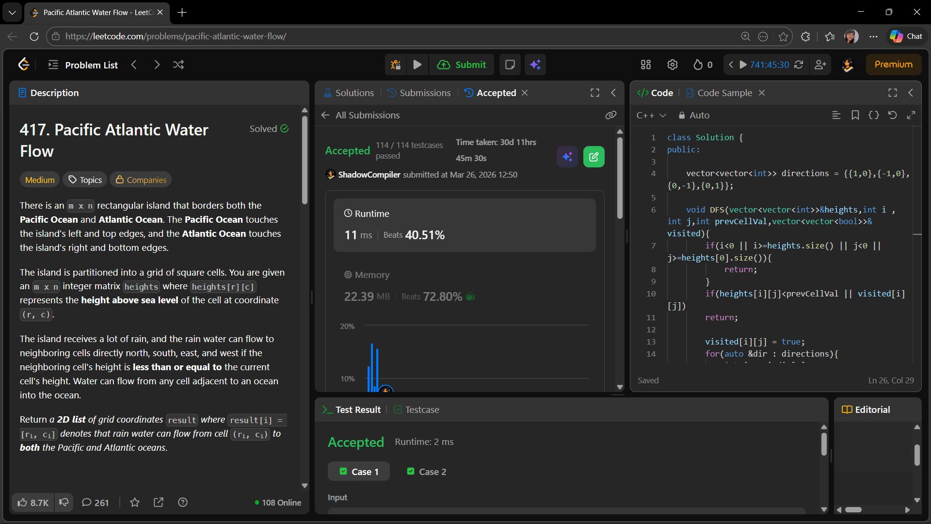Open the layout grid icon
Image resolution: width=931 pixels, height=524 pixels.
pos(645,65)
